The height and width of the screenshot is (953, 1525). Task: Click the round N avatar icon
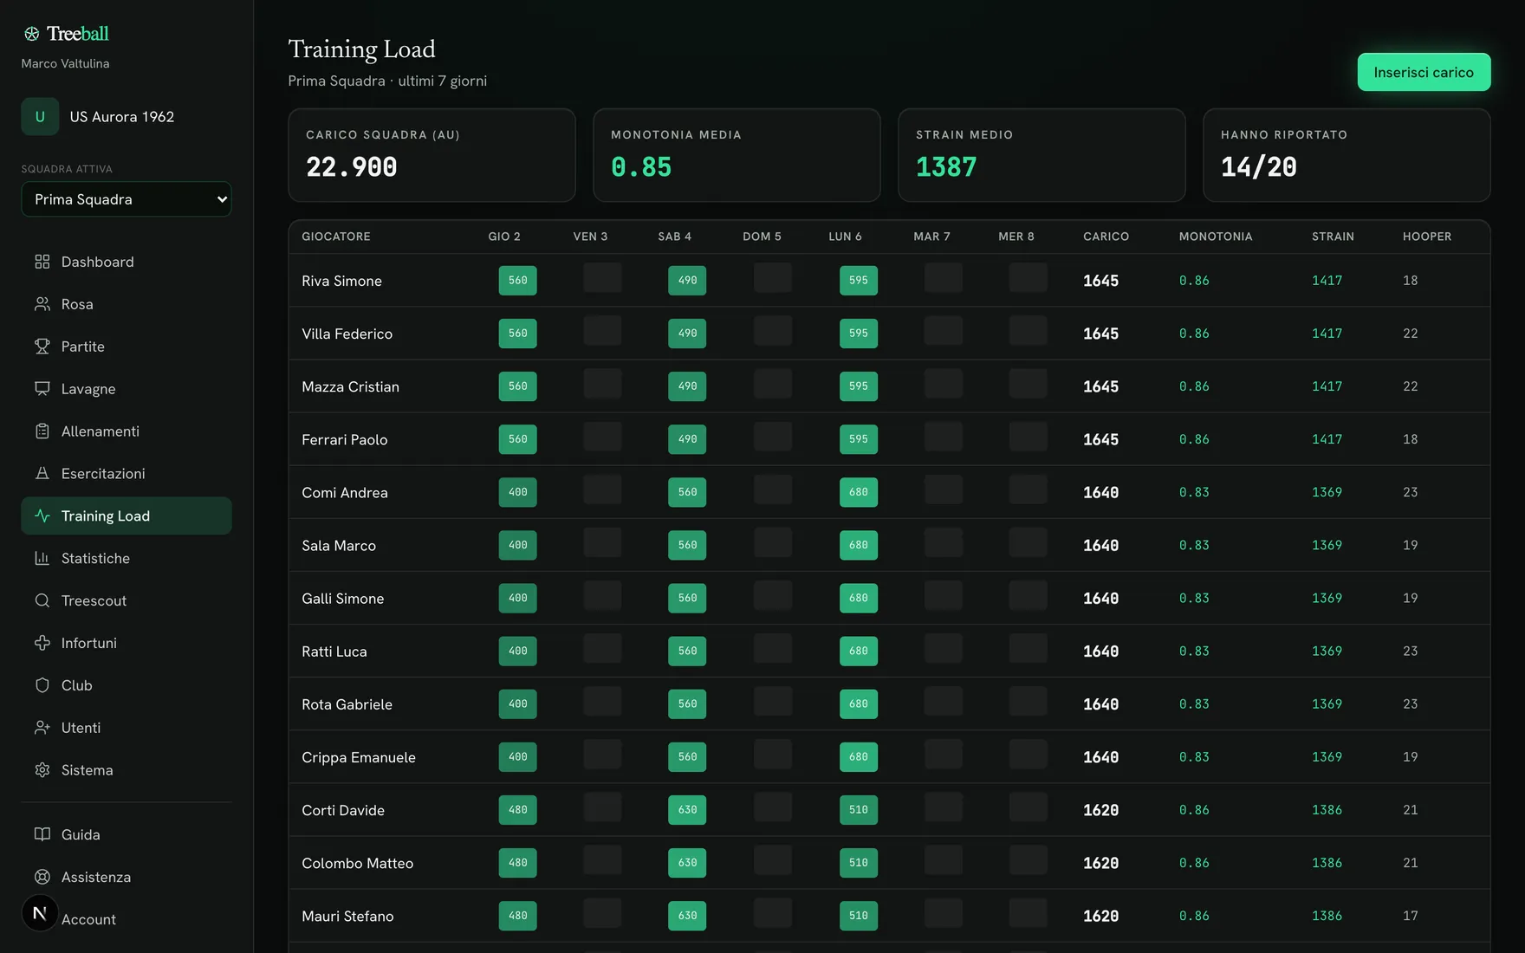point(40,913)
